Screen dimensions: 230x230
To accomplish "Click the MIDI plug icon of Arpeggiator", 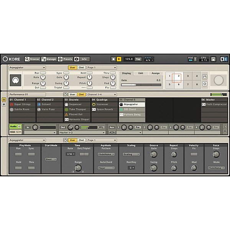I will [x=16, y=80].
